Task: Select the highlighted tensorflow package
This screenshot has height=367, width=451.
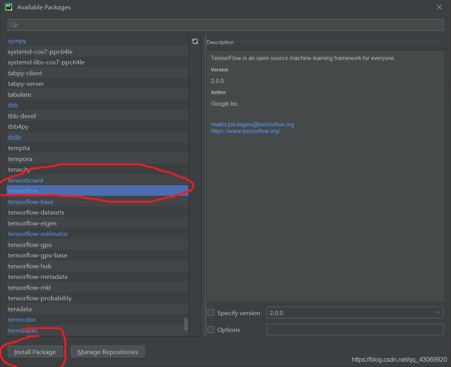Action: coord(98,191)
